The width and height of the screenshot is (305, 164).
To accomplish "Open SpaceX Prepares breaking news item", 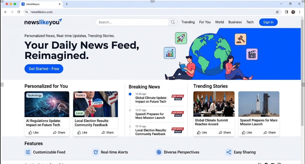I will [x=150, y=116].
